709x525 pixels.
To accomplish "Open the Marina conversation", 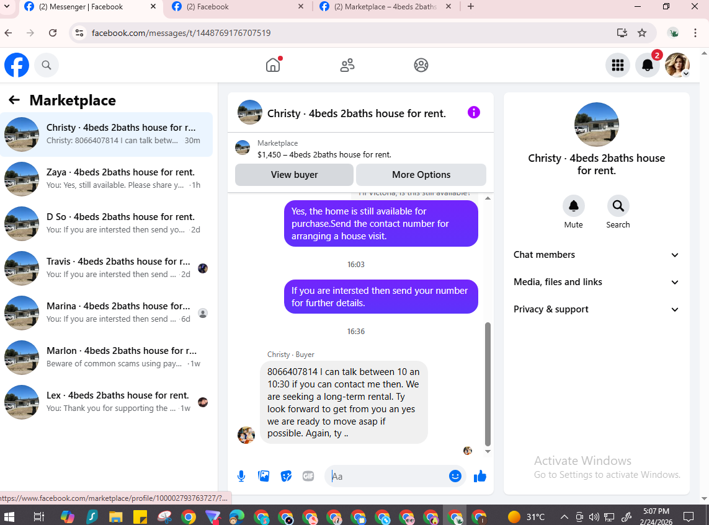I will [106, 312].
